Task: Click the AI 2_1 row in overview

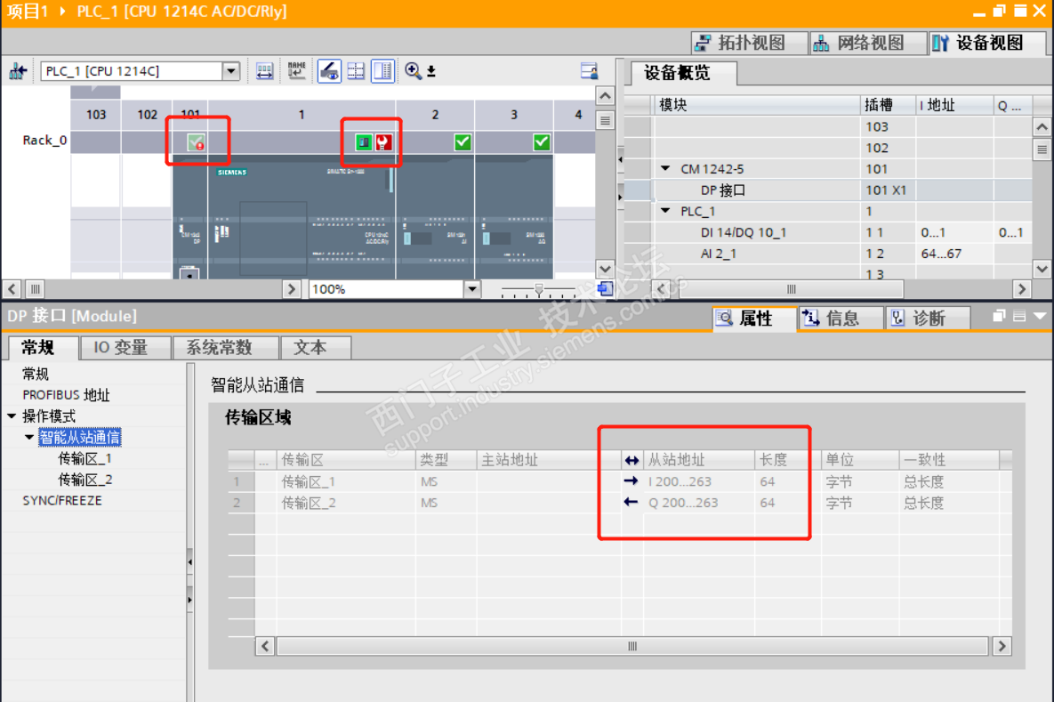Action: 828,254
